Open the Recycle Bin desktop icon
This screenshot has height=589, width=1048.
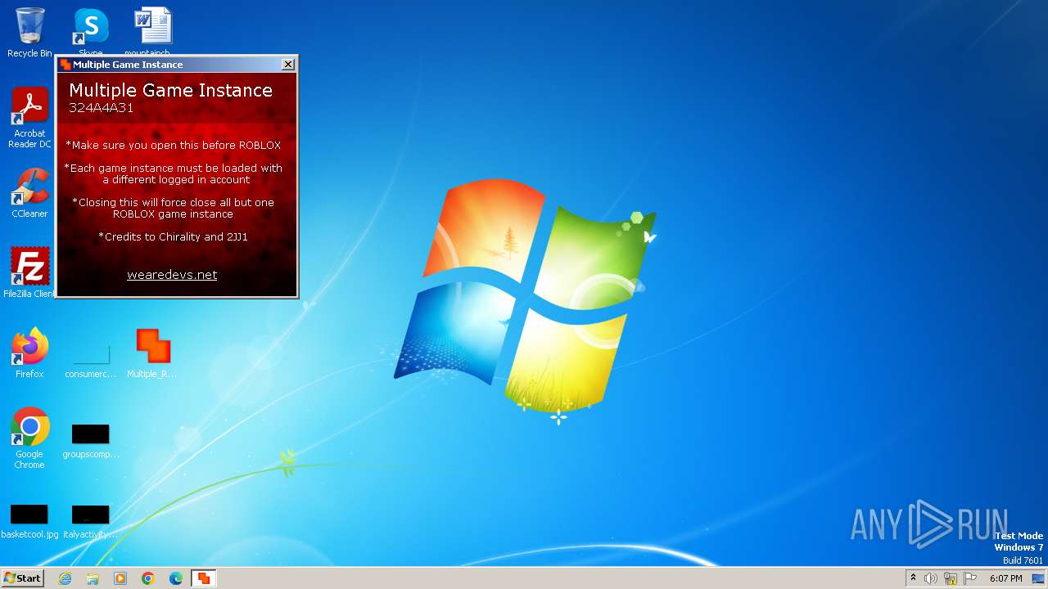tap(29, 33)
